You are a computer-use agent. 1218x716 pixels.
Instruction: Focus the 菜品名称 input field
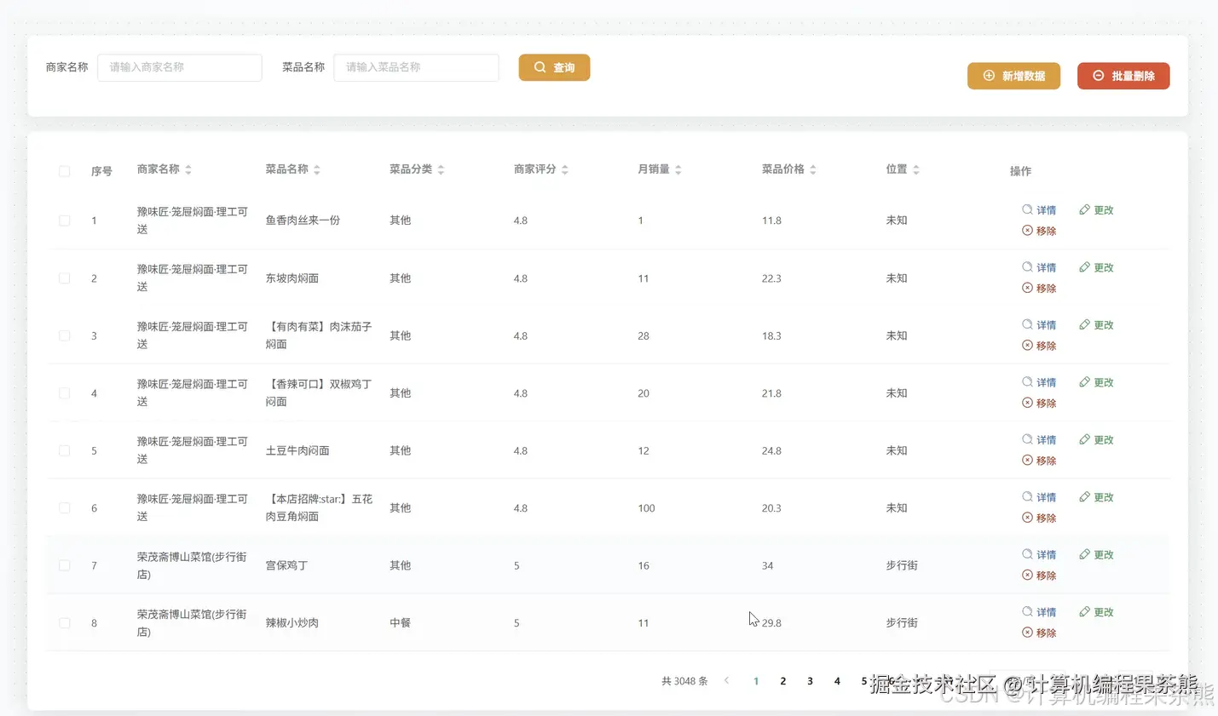click(416, 67)
